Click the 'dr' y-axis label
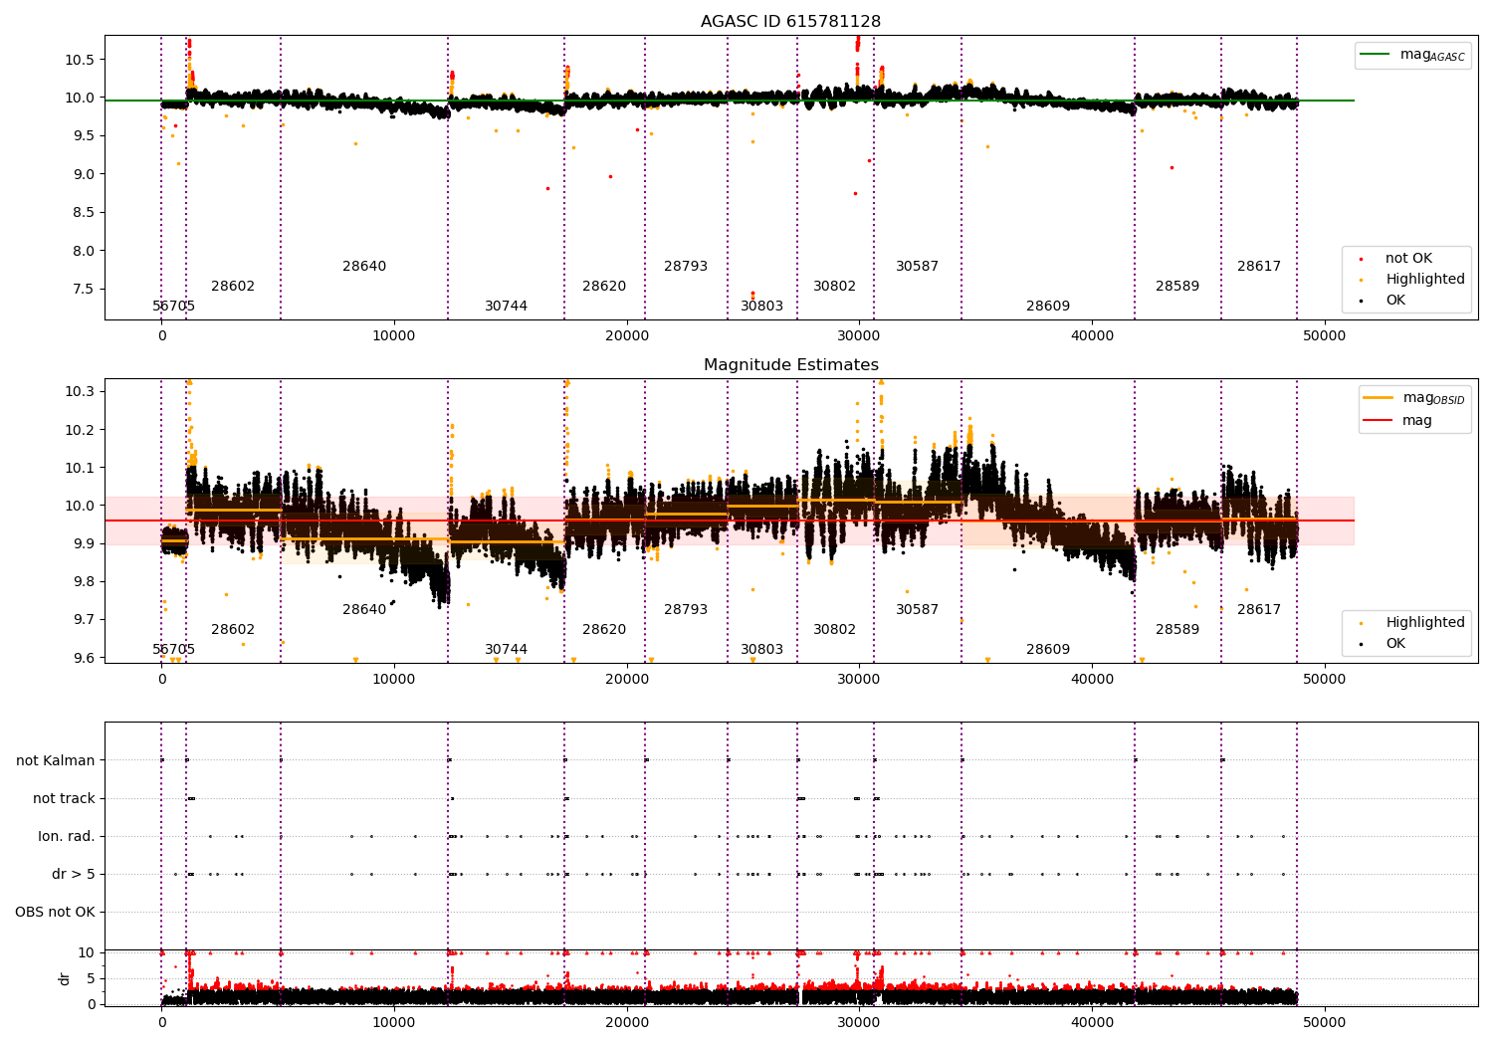Screen dimensions: 1493x1045 tap(65, 979)
